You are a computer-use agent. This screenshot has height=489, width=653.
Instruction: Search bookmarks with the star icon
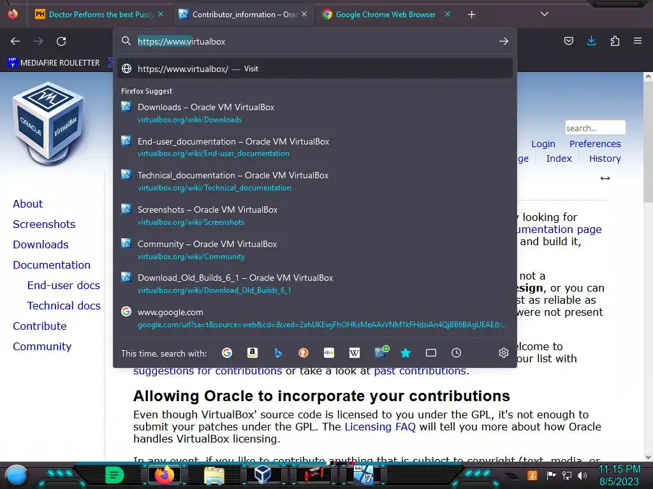(x=406, y=353)
